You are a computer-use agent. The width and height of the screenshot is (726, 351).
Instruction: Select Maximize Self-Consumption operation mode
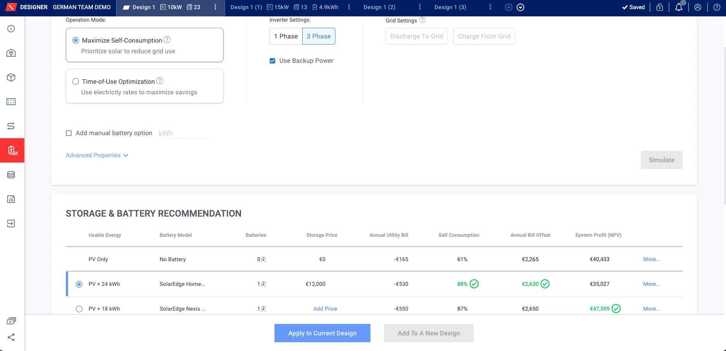(76, 40)
